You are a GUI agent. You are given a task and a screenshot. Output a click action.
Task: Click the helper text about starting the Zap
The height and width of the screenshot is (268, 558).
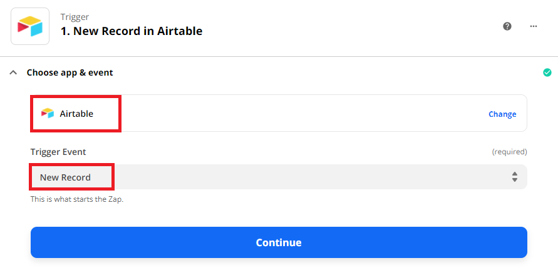pos(77,199)
